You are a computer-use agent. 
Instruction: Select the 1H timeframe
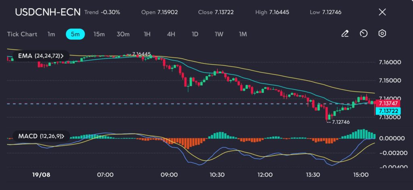coord(147,34)
